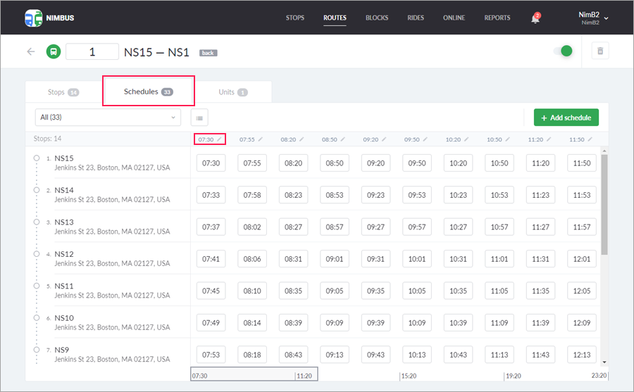Select the NS15 stop circle marker

click(36, 158)
